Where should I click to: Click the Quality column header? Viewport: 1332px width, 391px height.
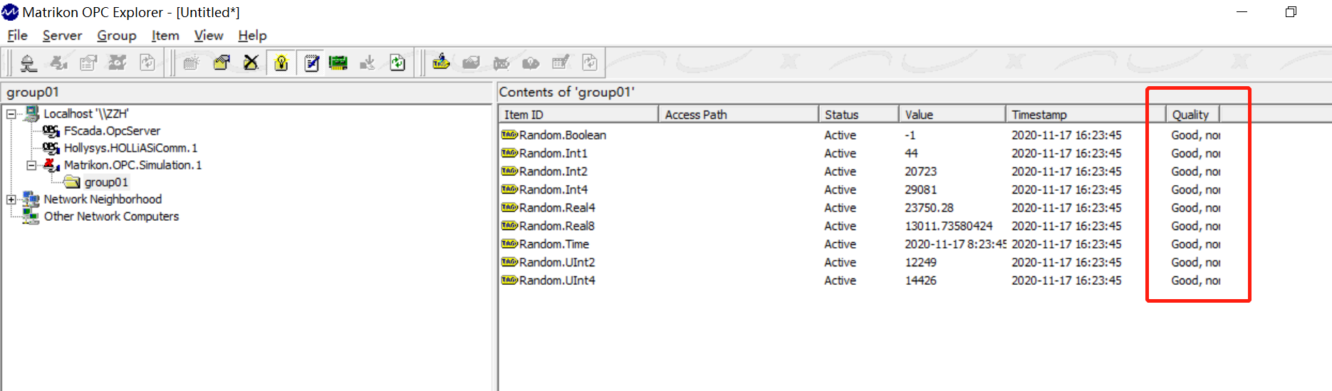coord(1193,115)
